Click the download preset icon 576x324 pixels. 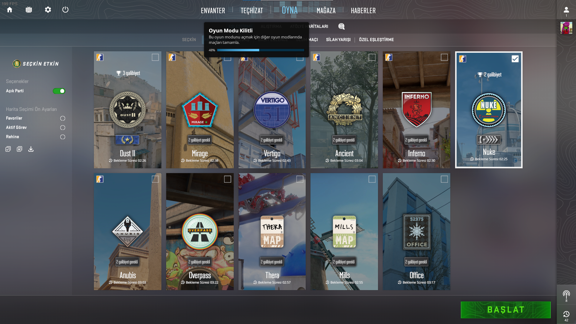tap(31, 149)
